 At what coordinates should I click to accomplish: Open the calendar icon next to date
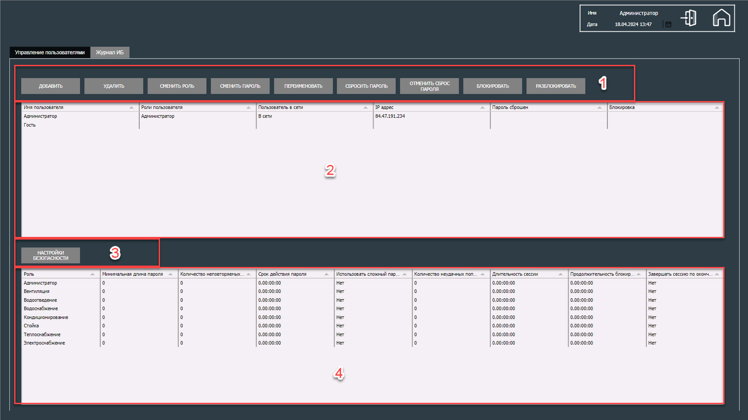(668, 25)
